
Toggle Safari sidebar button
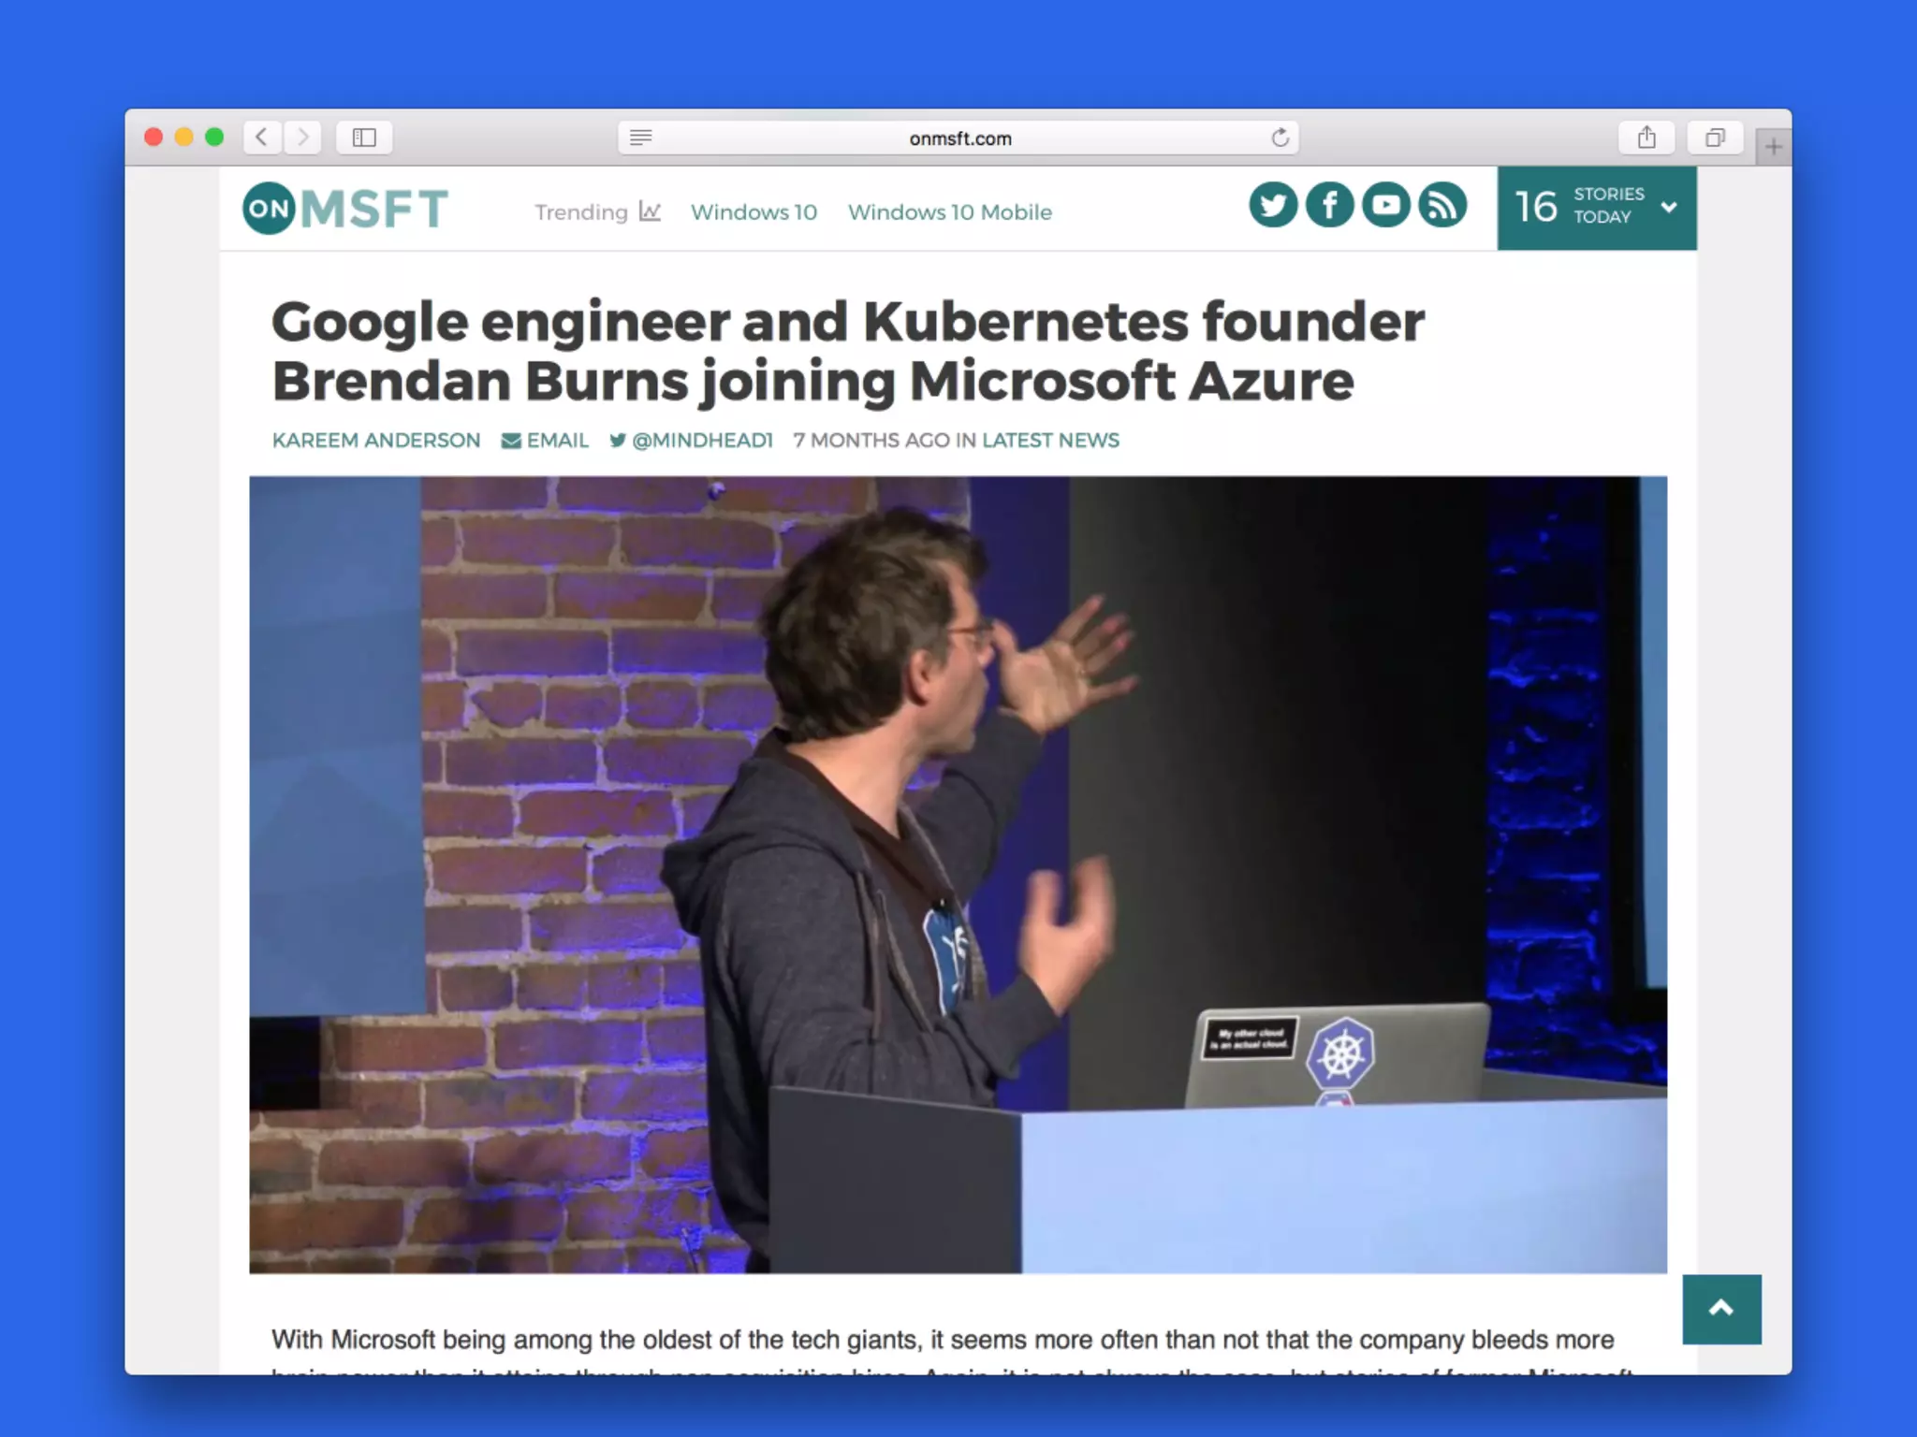click(364, 138)
